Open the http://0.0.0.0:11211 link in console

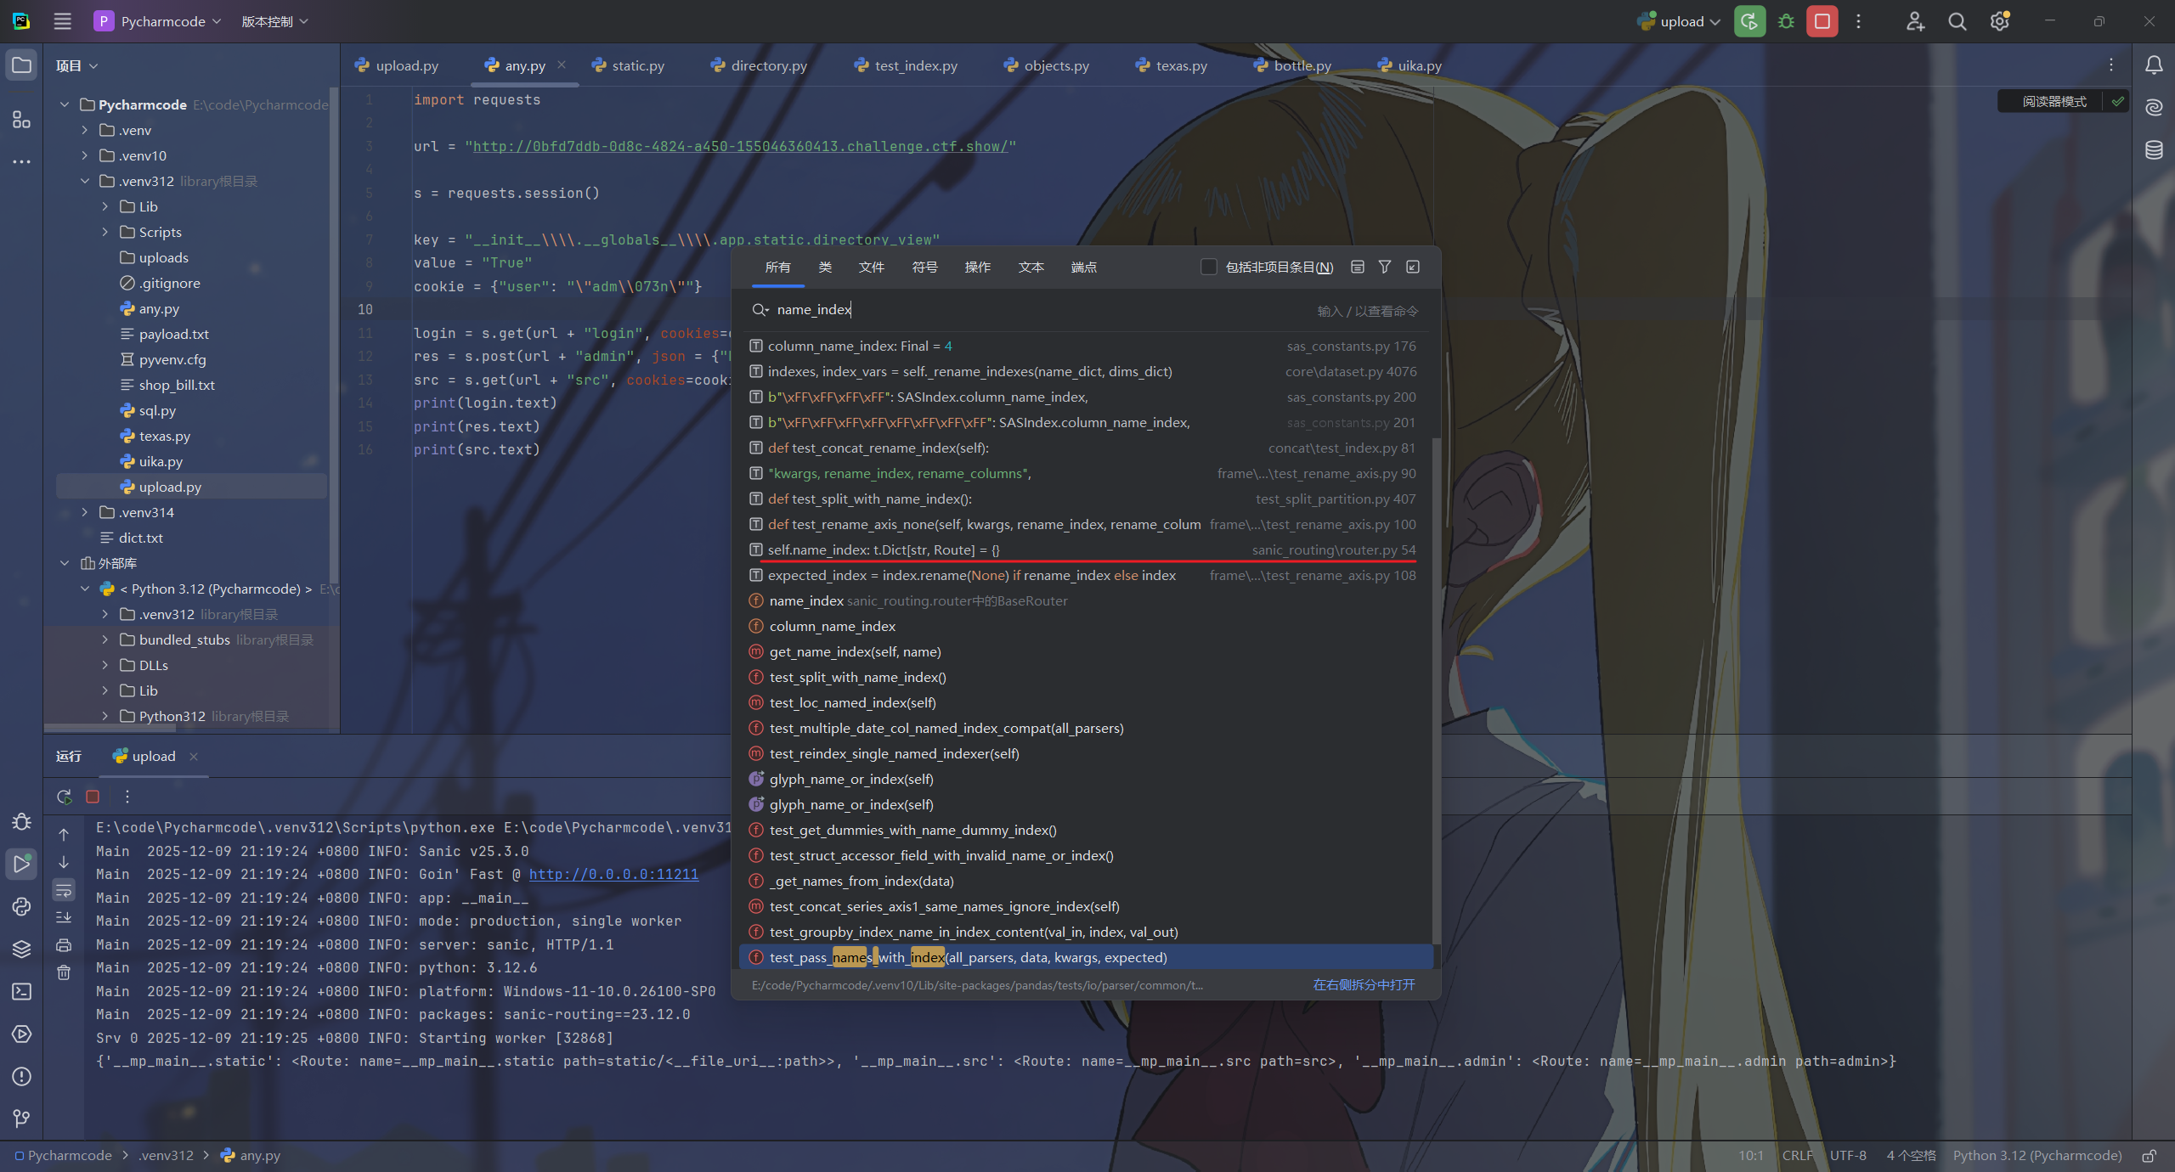613,874
